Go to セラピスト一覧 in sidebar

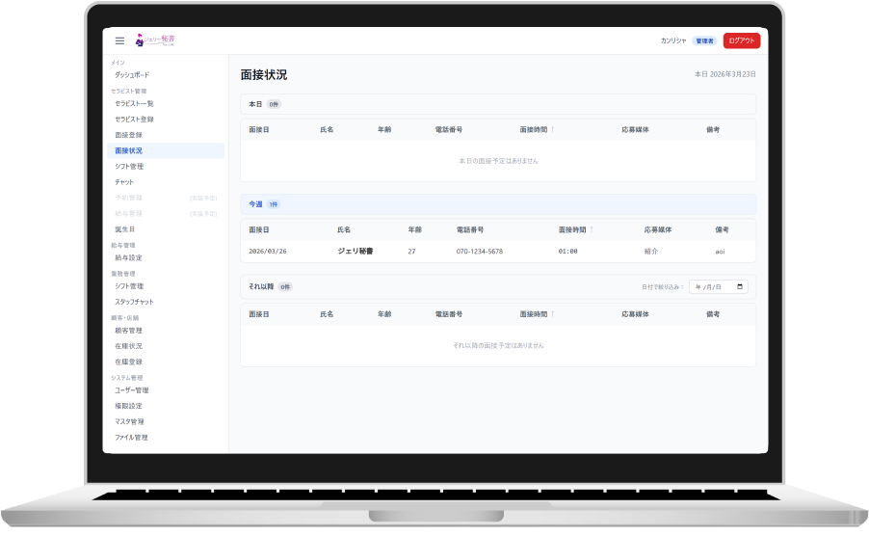[134, 103]
